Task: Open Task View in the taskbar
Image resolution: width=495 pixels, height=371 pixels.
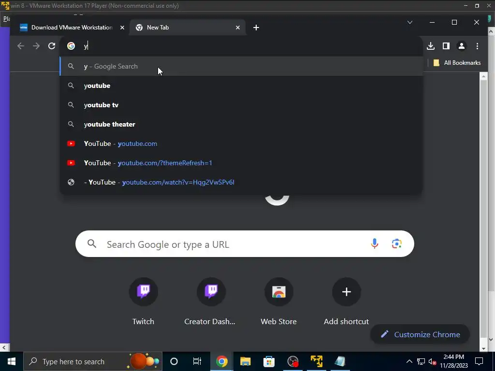Action: click(x=197, y=361)
